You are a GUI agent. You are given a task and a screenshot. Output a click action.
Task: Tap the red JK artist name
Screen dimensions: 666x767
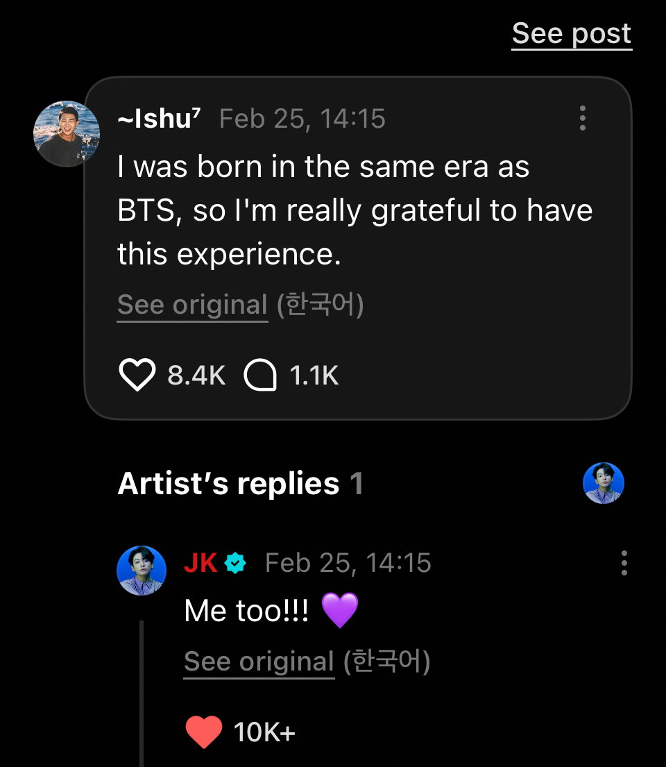coord(200,563)
